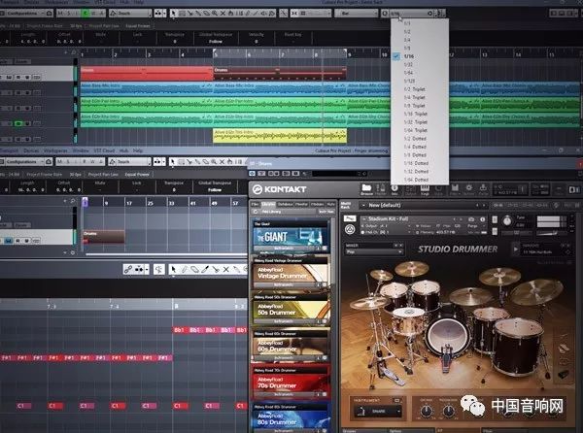Viewport: 583px width, 433px height.
Task: Select the arrow tool in key editor toolbar
Action: (173, 269)
